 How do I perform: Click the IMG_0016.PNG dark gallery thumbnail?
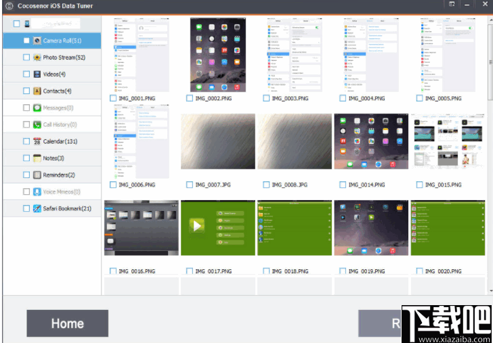[142, 228]
